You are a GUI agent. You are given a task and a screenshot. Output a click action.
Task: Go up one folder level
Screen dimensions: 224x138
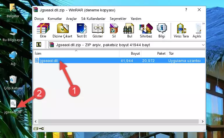39,45
